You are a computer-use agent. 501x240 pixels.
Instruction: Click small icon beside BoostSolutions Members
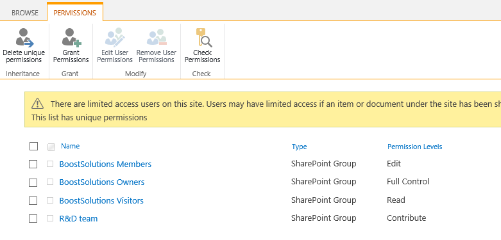tap(50, 164)
